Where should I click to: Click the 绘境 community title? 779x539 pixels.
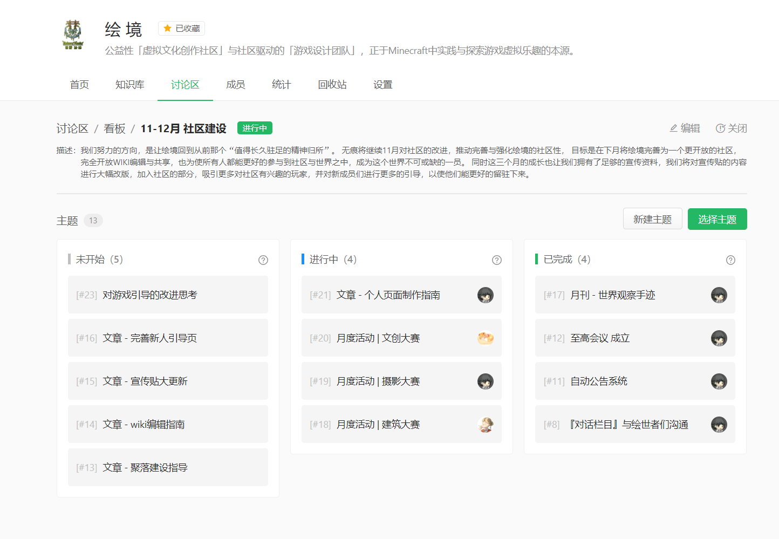tap(124, 29)
